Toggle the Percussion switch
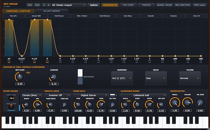Viewport: 210px width, 130px height. click(x=80, y=77)
